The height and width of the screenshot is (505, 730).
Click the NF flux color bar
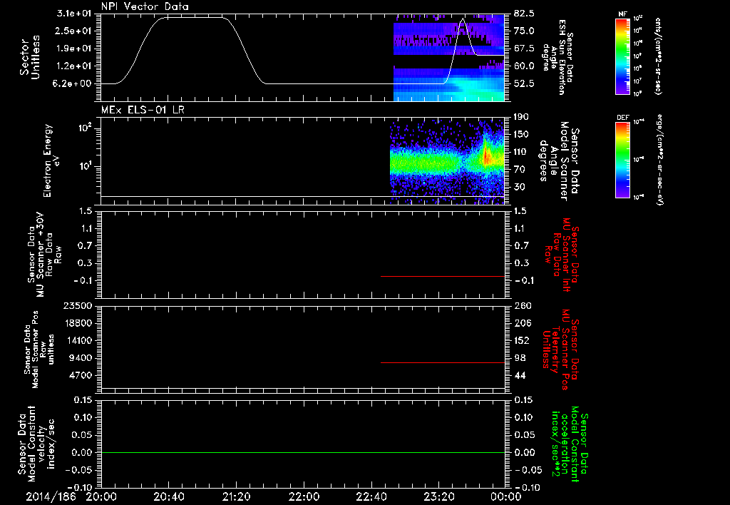(x=622, y=56)
